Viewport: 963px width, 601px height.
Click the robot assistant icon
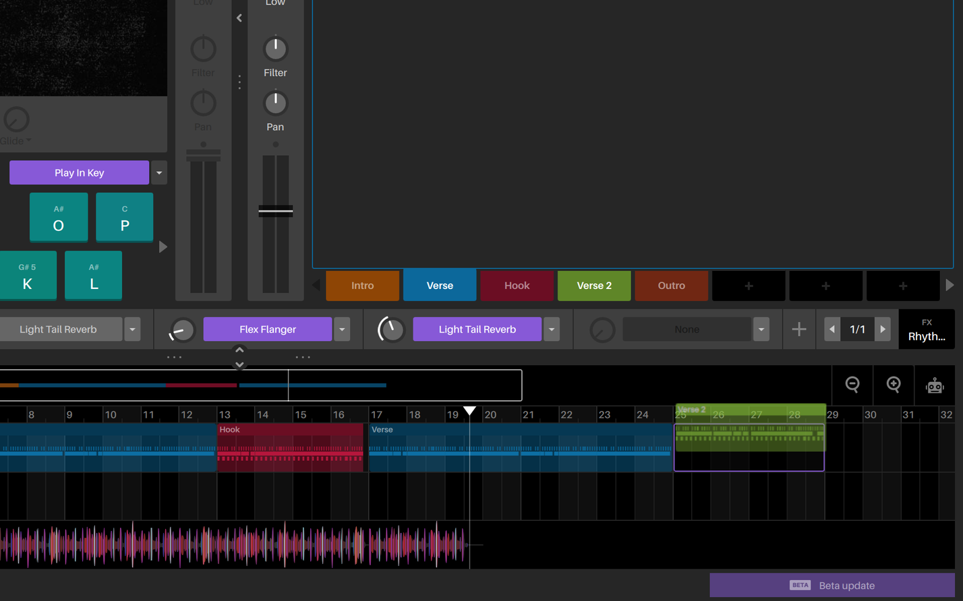click(x=935, y=385)
